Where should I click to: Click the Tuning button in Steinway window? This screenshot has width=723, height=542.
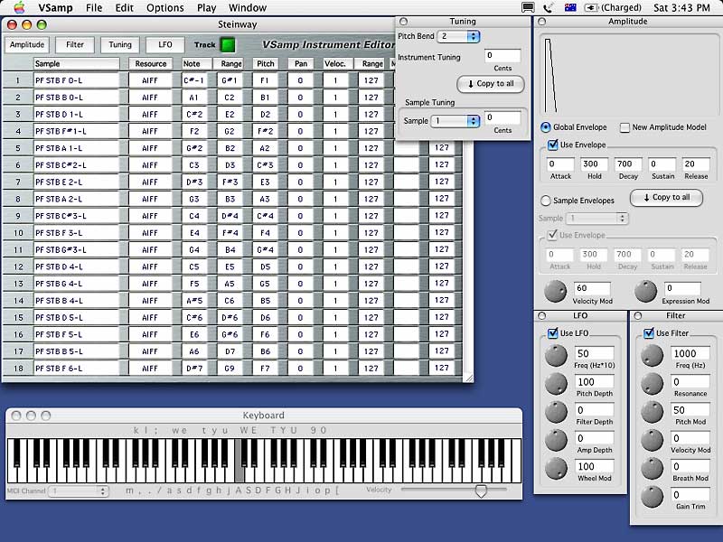[120, 44]
